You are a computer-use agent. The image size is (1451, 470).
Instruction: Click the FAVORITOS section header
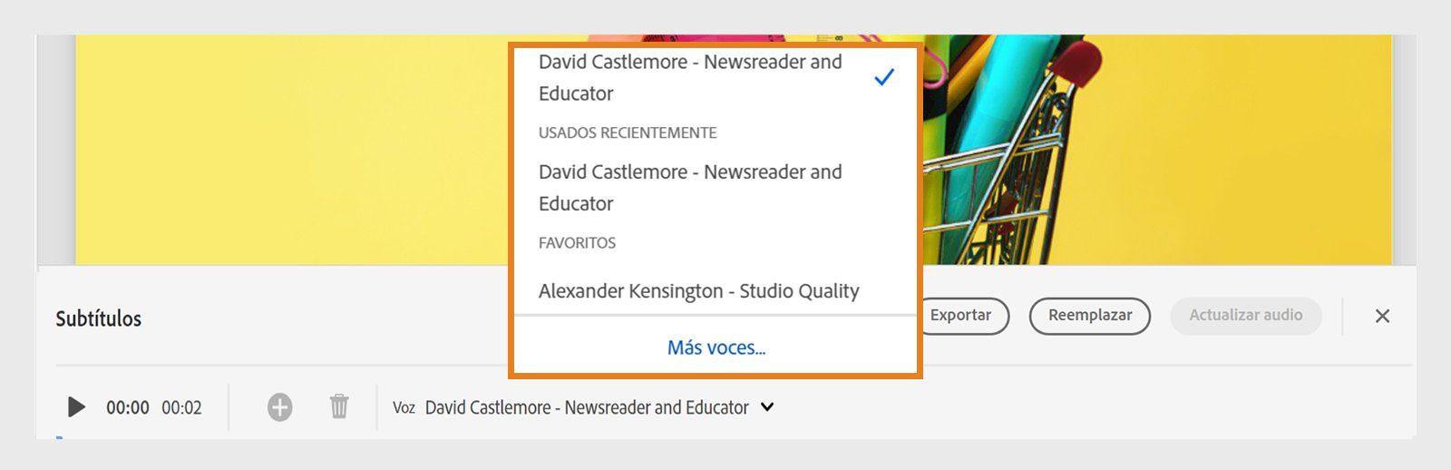577,243
